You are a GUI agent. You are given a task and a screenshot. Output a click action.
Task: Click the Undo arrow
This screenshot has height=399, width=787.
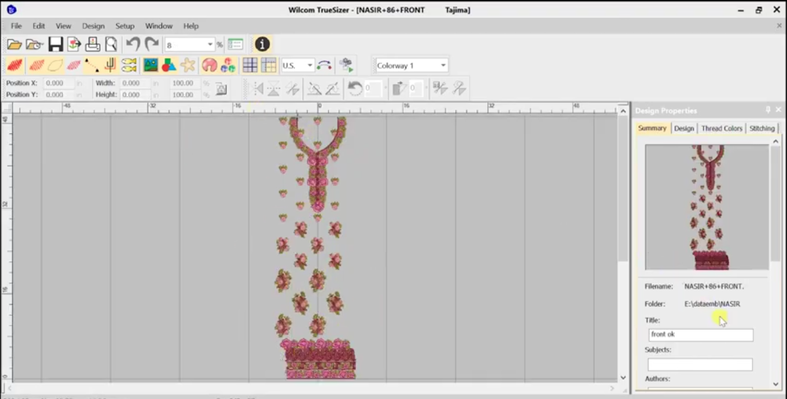pos(133,44)
